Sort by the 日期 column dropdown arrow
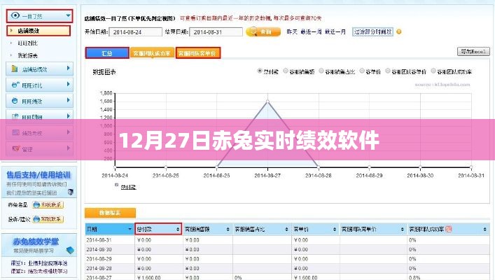Screen dimensions: 495x280 click(x=130, y=229)
